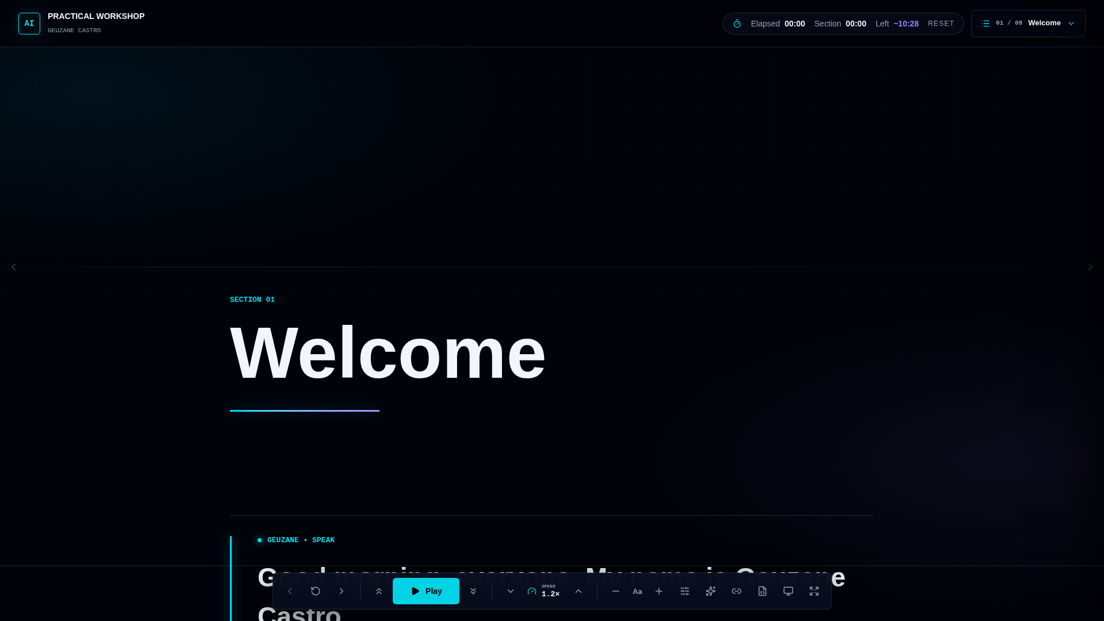Click the sparkles effects icon
Screen dimensions: 1104x621
(x=711, y=591)
